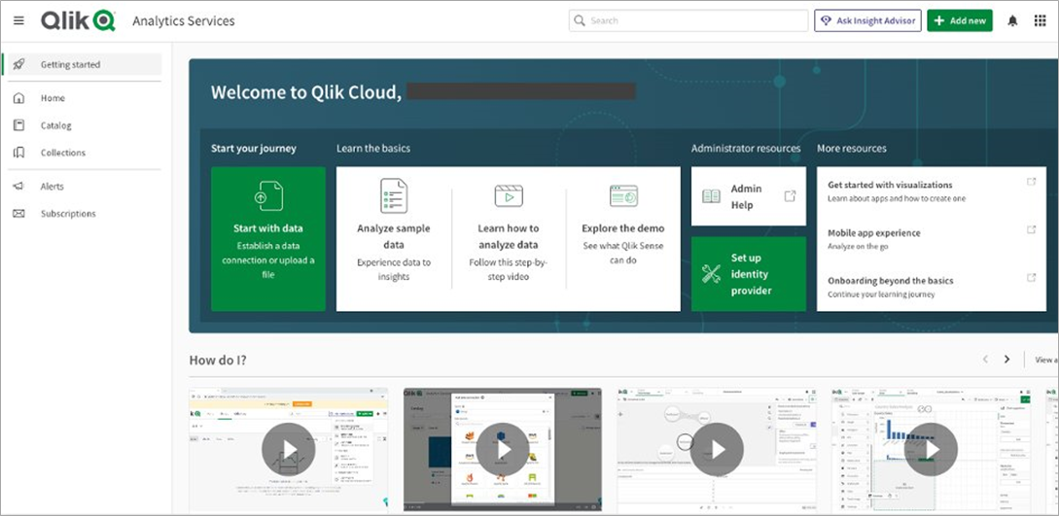The height and width of the screenshot is (516, 1059).
Task: Open Set up identity provider card
Action: point(749,274)
